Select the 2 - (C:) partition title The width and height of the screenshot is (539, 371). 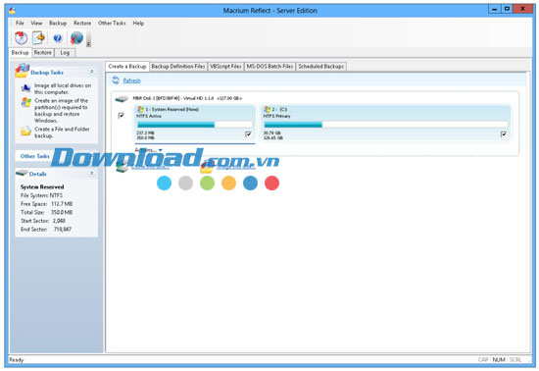(x=279, y=110)
